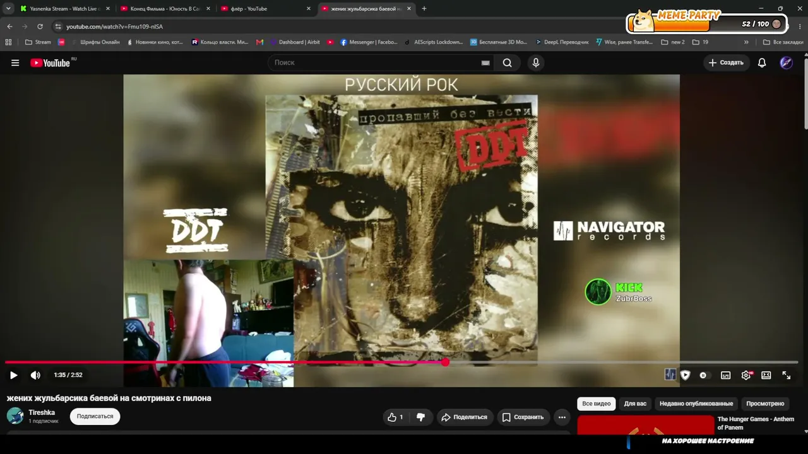Reload the current page
Image resolution: width=808 pixels, height=454 pixels.
[40, 26]
